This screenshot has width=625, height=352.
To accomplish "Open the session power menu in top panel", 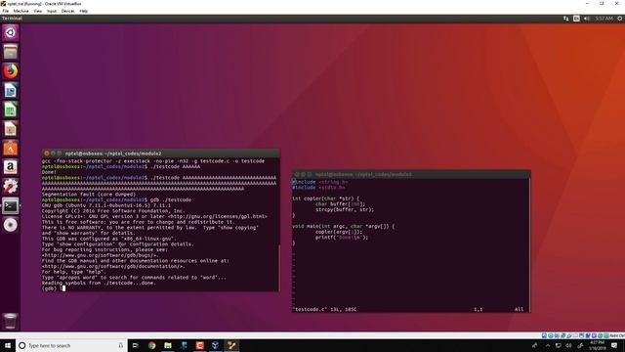I will coord(620,19).
